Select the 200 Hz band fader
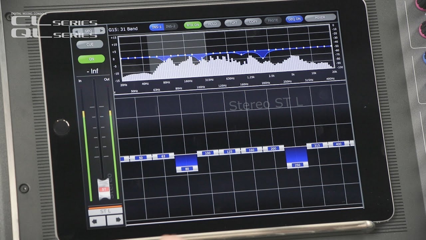The height and width of the screenshot is (240, 426). (273, 148)
